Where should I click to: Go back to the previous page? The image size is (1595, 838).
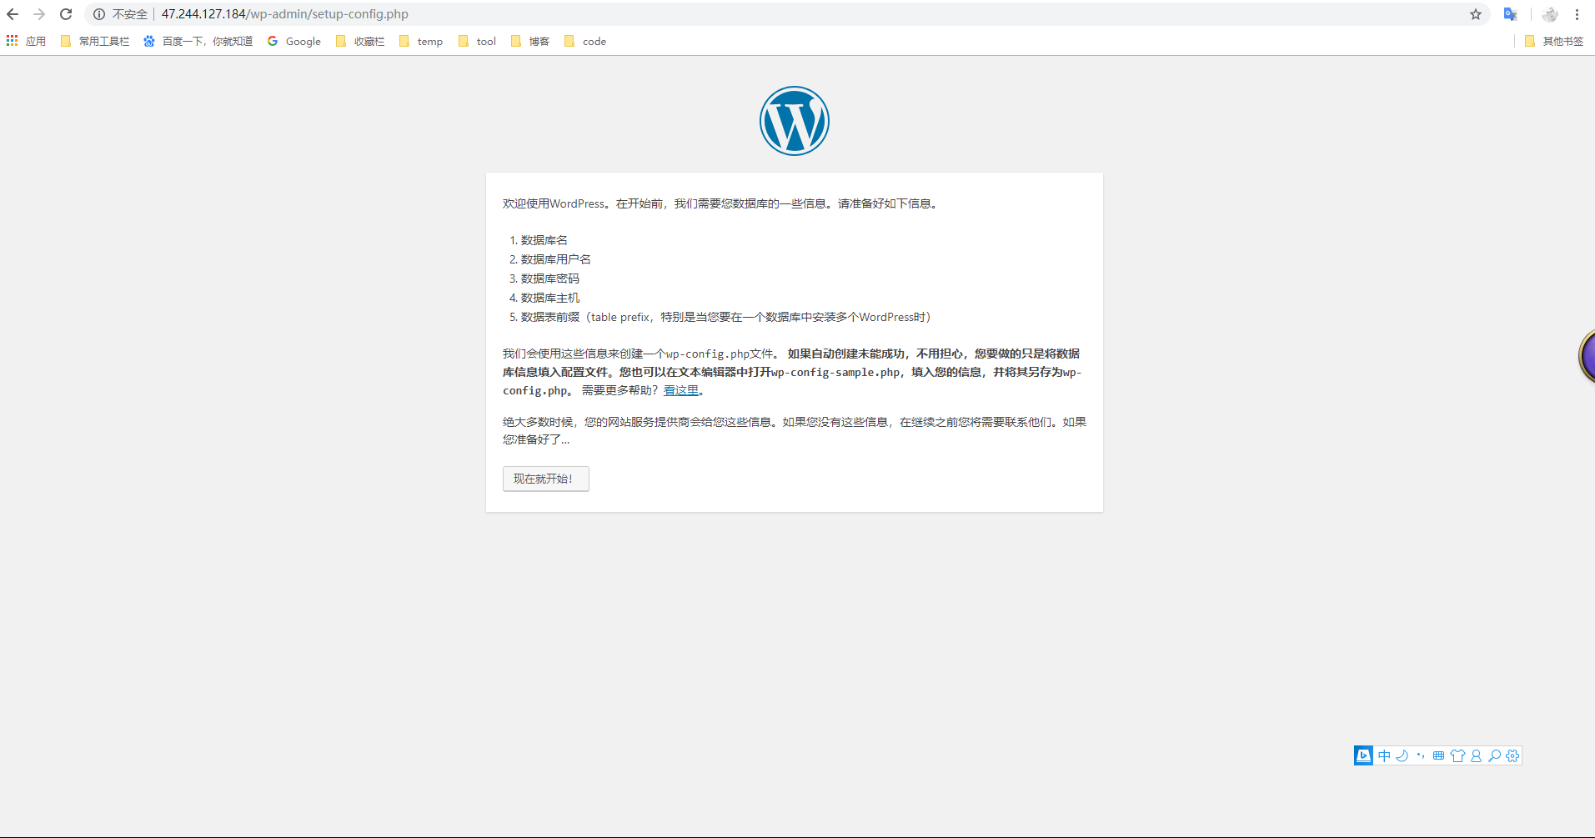(13, 14)
